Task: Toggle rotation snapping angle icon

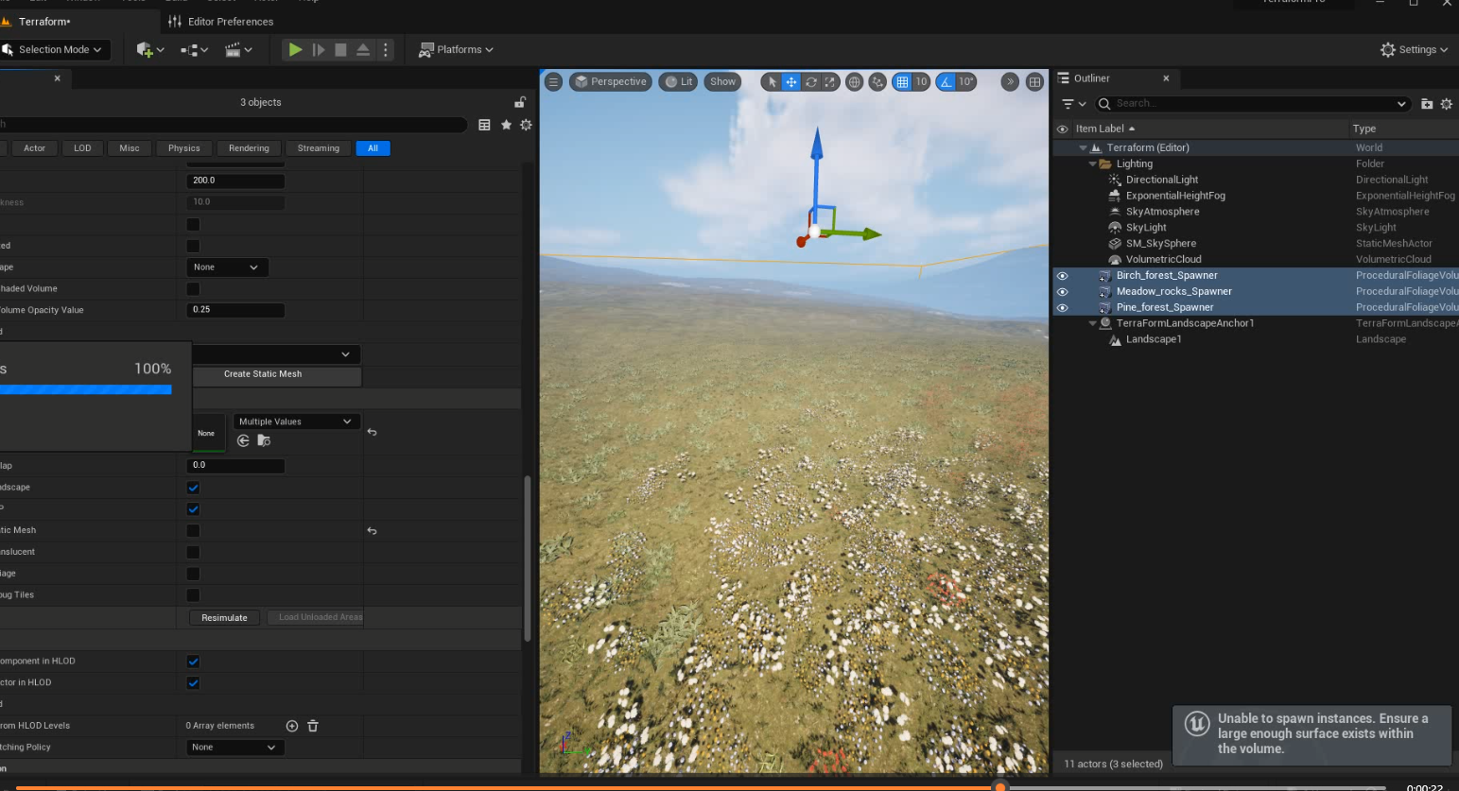Action: click(946, 82)
